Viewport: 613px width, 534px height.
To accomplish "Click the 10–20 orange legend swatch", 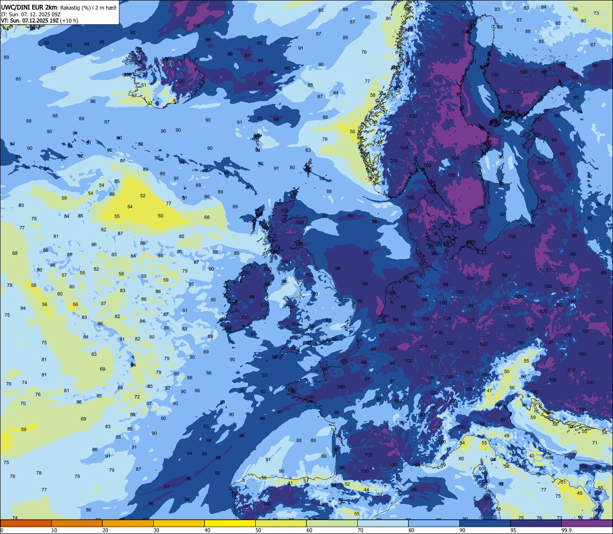I will tap(77, 523).
